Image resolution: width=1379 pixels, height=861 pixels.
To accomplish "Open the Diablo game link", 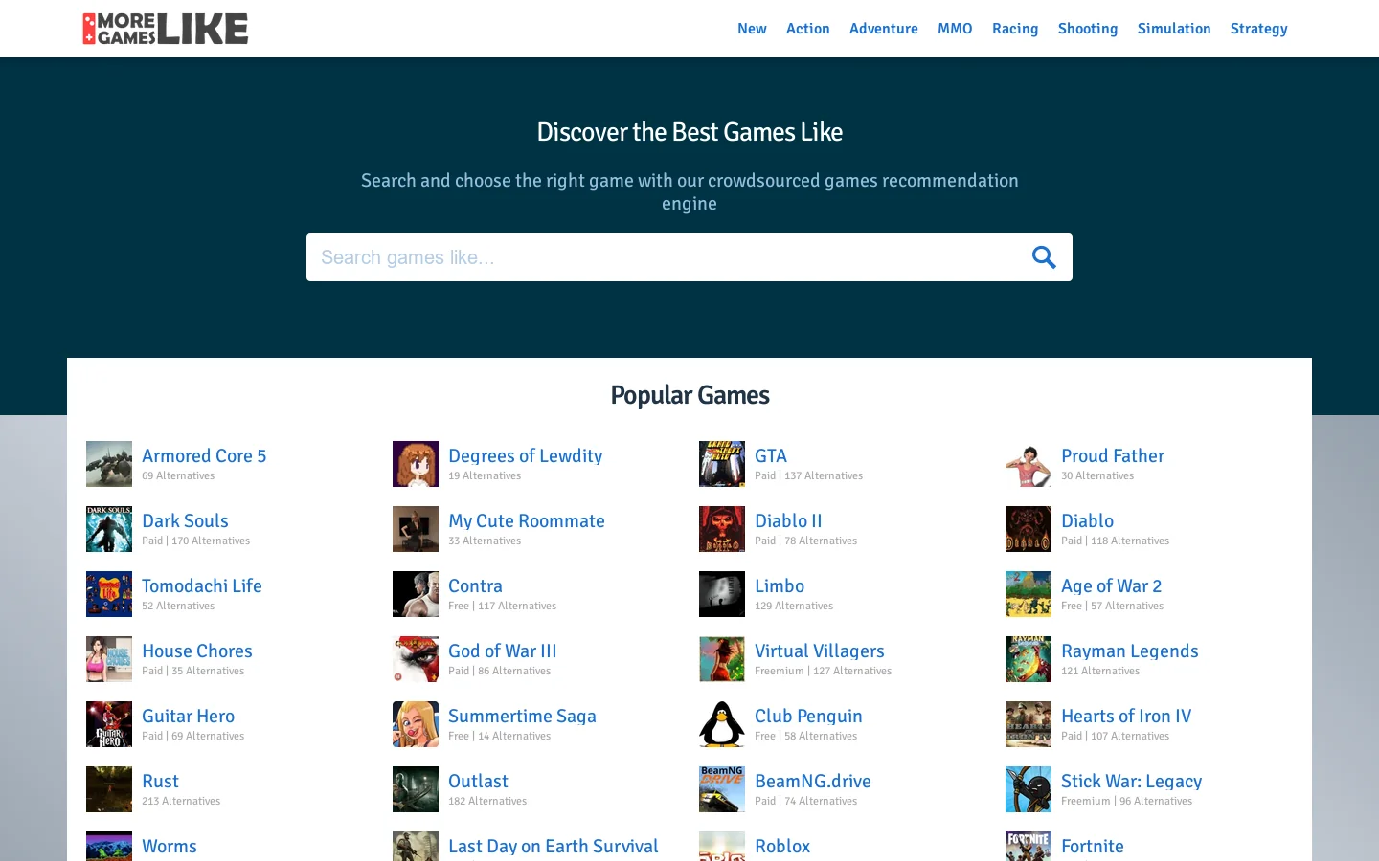I will 1088,520.
